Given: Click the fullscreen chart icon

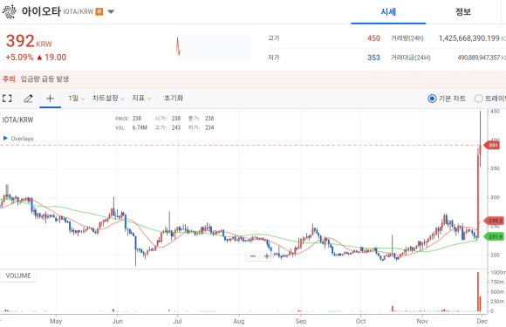Looking at the screenshot, I should [x=7, y=99].
